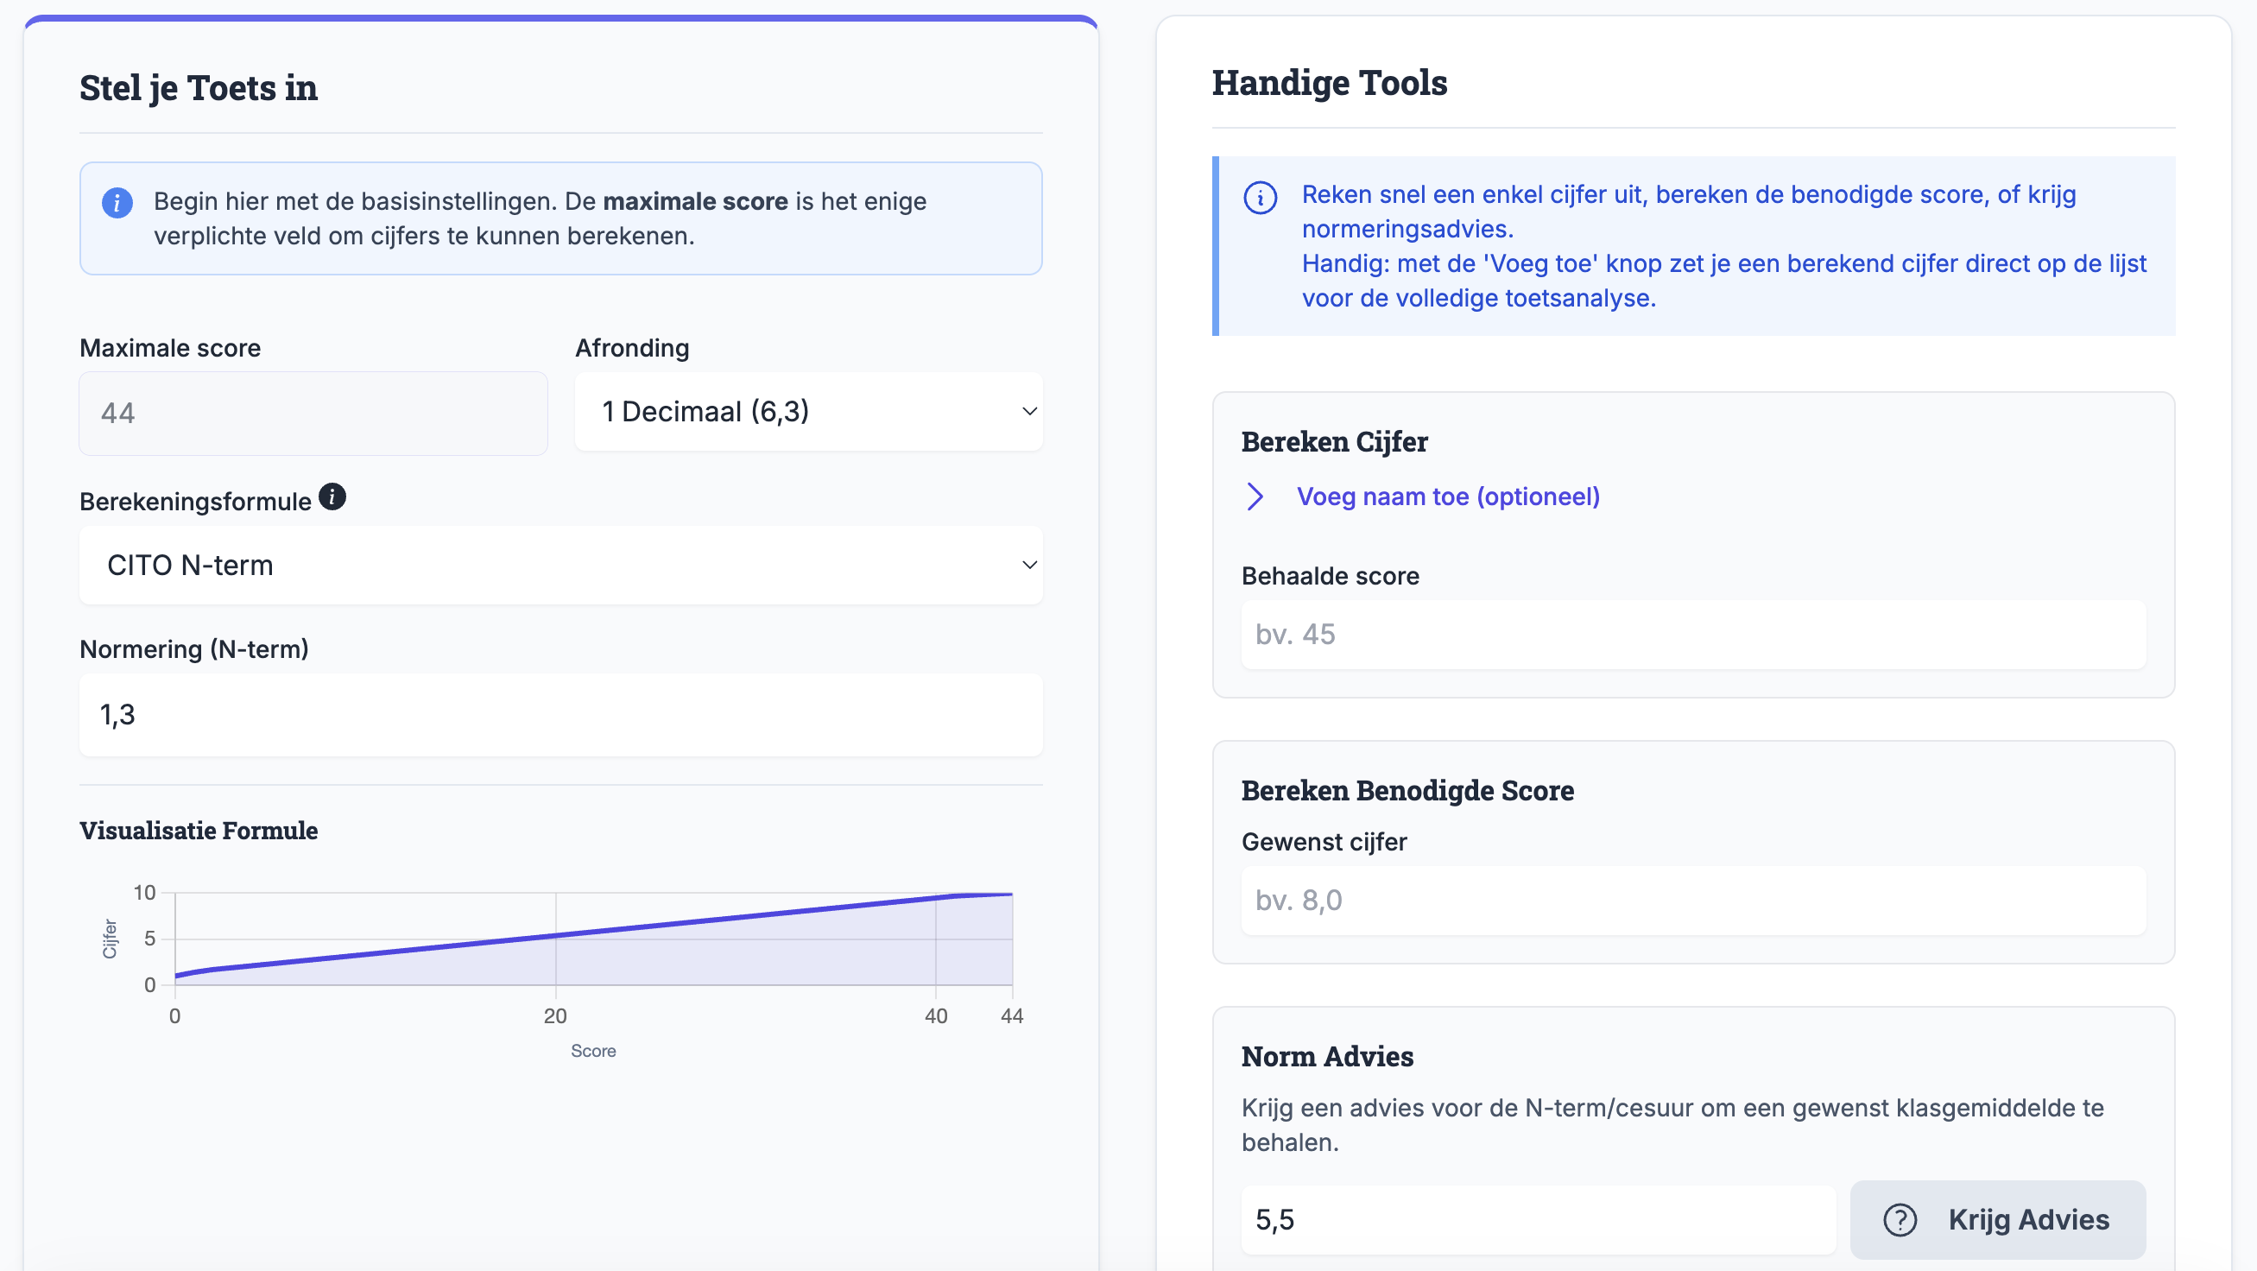Click the Bereken Benodigde Score title
This screenshot has height=1271, width=2257.
(x=1407, y=790)
